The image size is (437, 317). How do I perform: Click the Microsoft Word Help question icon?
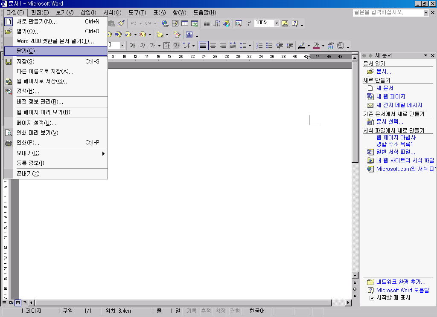pos(294,23)
